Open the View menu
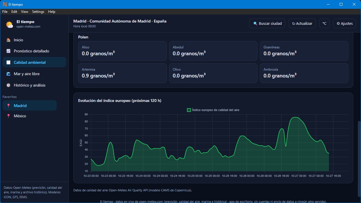 (25, 12)
